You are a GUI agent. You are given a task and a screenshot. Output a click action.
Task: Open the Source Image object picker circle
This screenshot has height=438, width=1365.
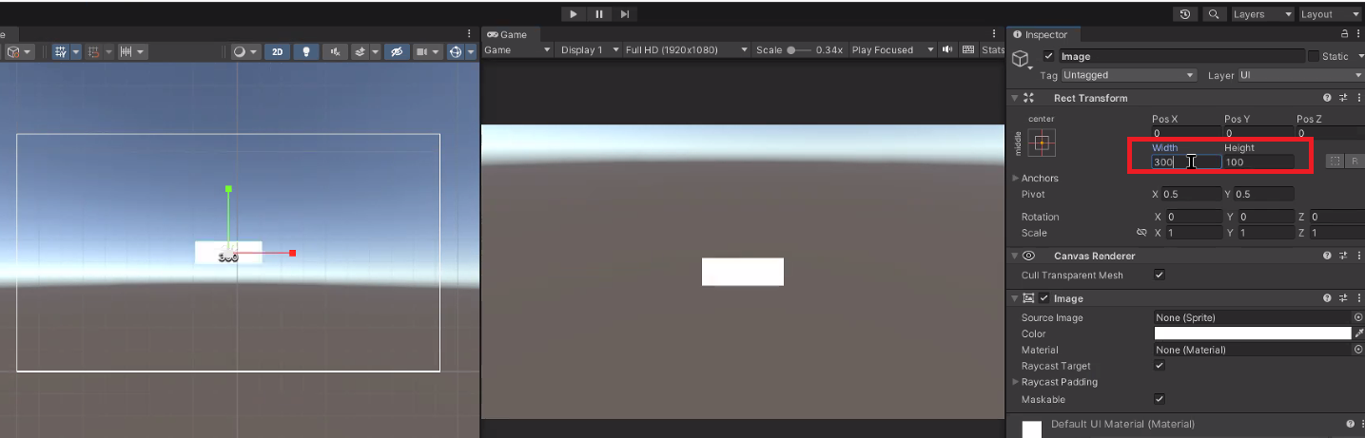coord(1357,317)
